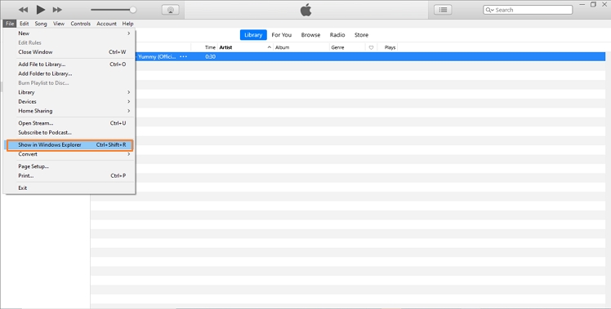This screenshot has width=611, height=309.
Task: Select the Yummy song row
Action: coord(370,57)
